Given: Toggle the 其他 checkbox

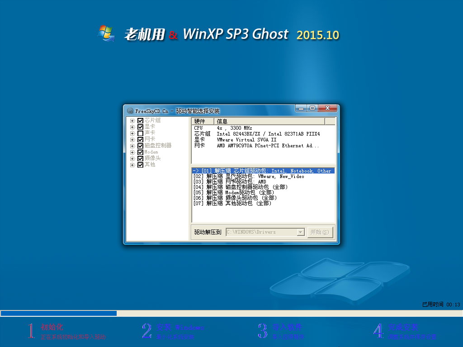Looking at the screenshot, I should (x=141, y=165).
